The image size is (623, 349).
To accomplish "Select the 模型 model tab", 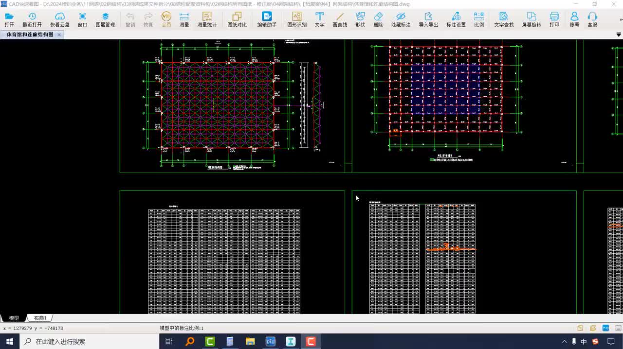I will tap(14, 318).
